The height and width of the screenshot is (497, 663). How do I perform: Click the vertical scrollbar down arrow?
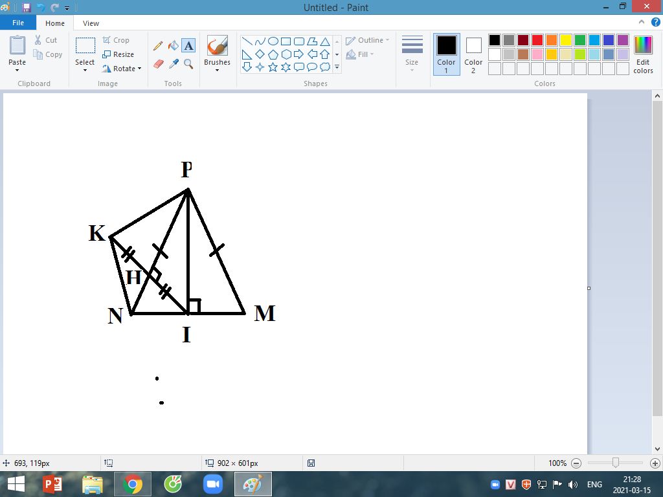coord(657,449)
